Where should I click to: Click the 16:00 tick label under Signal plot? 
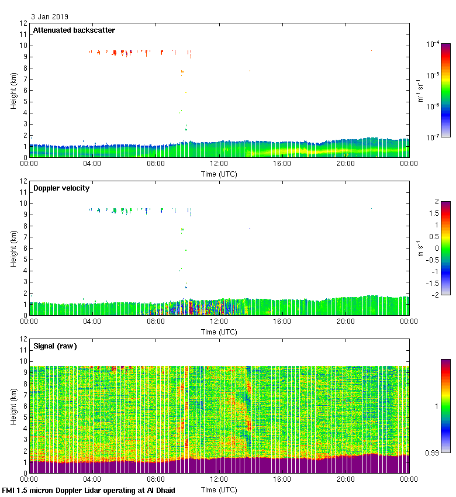coord(282,479)
